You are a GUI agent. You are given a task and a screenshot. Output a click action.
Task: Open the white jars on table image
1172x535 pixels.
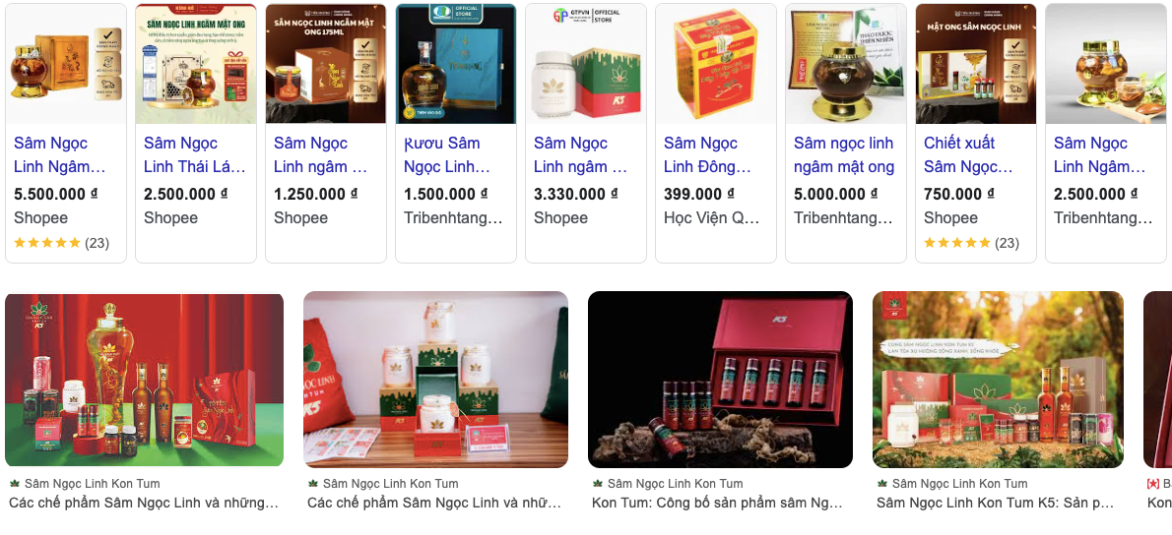point(435,380)
